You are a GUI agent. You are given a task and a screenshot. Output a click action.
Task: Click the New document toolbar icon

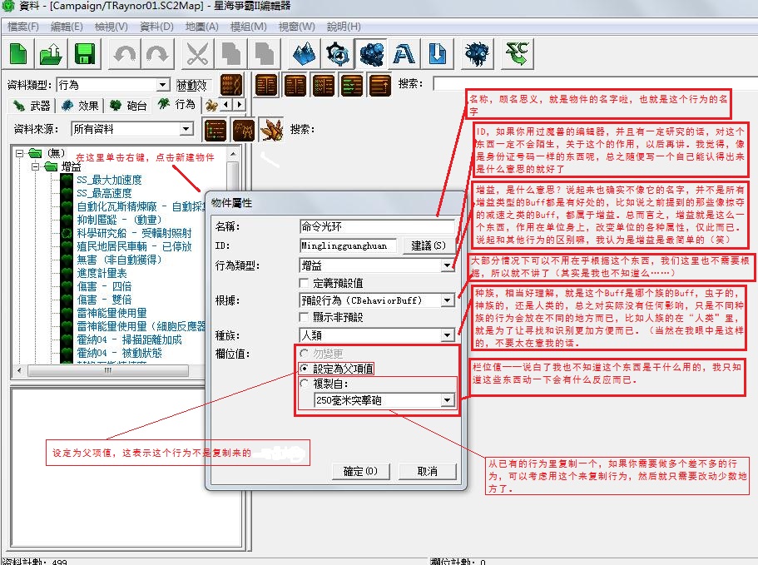pos(19,53)
